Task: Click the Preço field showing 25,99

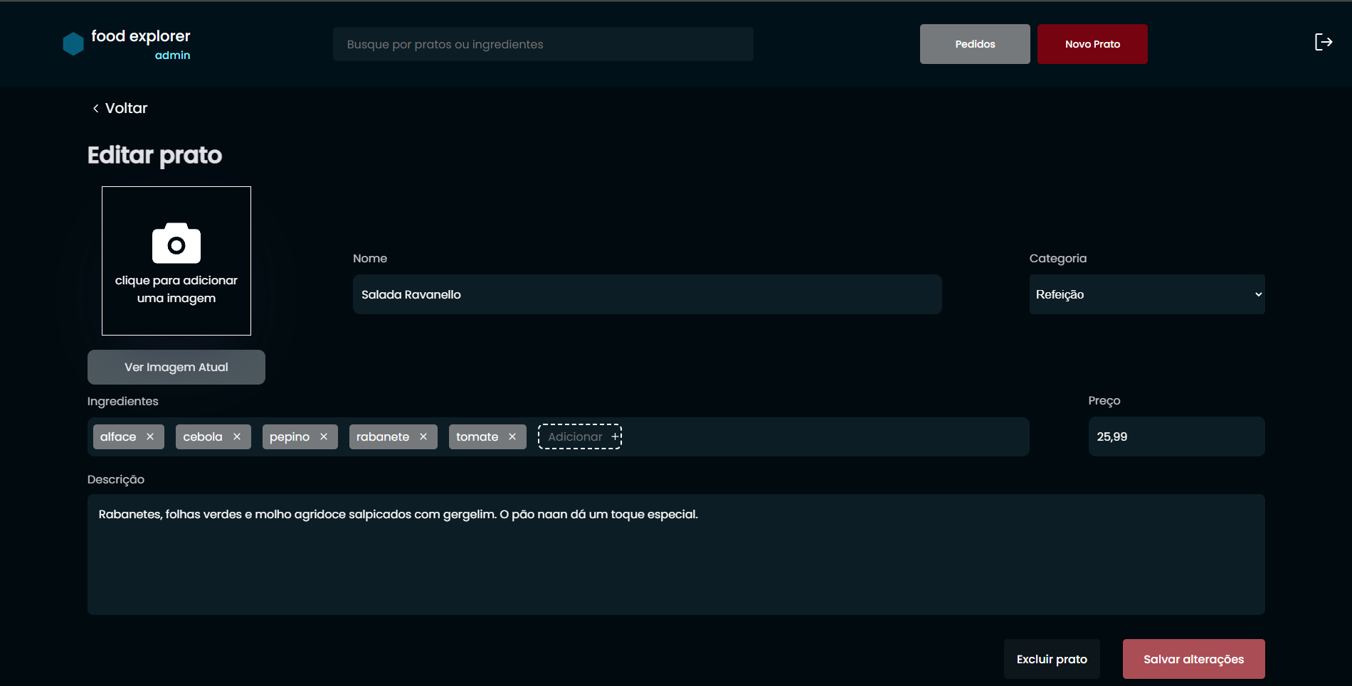Action: (1176, 436)
